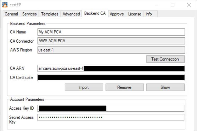Click the "Access Key ID" label

tap(22, 108)
